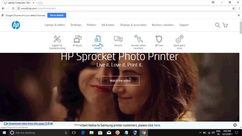Open the Ink & toner menu
Viewport: 242px width, 136px height.
[108, 25]
